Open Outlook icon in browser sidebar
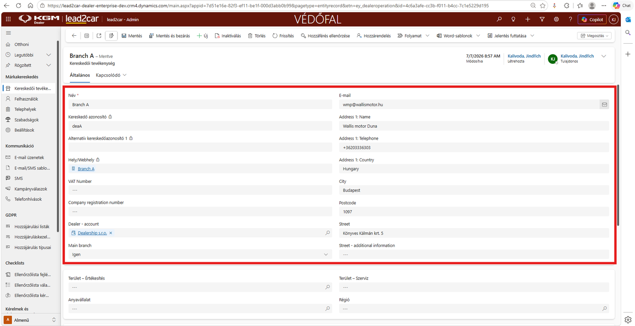This screenshot has height=326, width=635. tap(628, 19)
